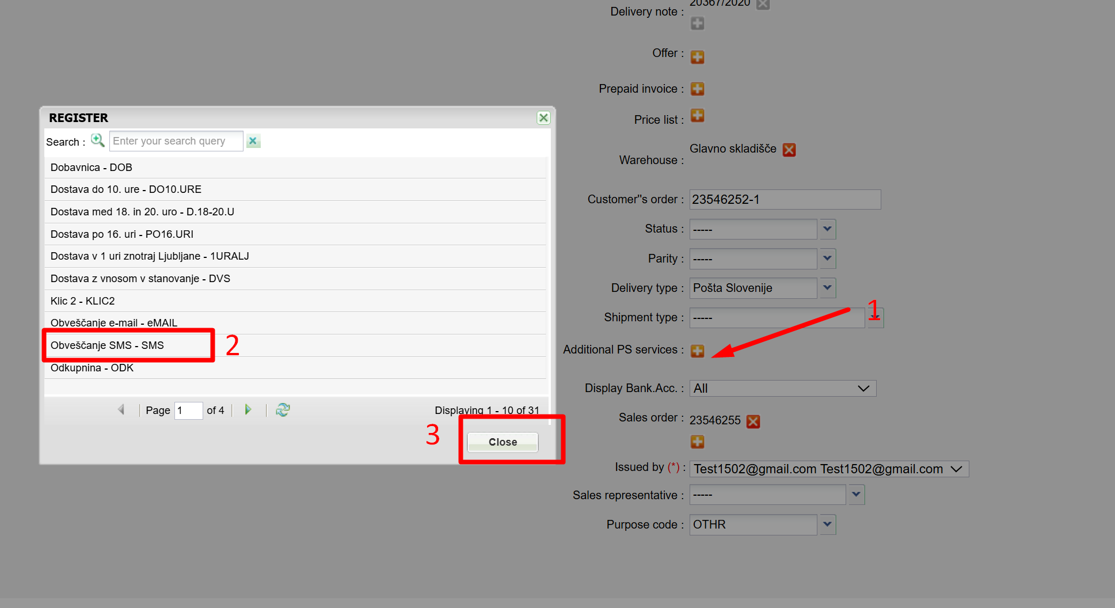Screen dimensions: 1115x608
Task: Select Dostava z vnosom v stanovanje - DVS
Action: (295, 279)
